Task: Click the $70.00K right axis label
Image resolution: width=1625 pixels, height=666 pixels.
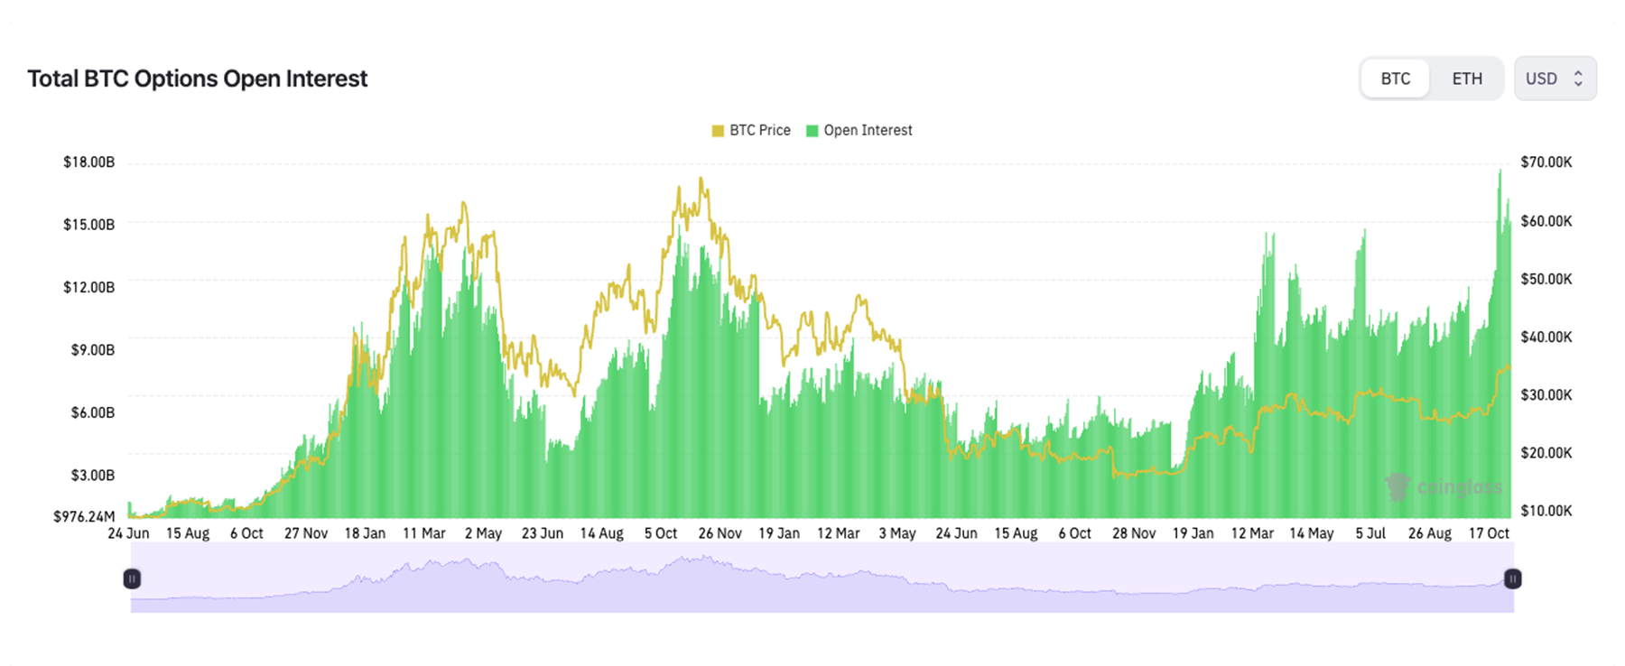Action: pos(1546,162)
